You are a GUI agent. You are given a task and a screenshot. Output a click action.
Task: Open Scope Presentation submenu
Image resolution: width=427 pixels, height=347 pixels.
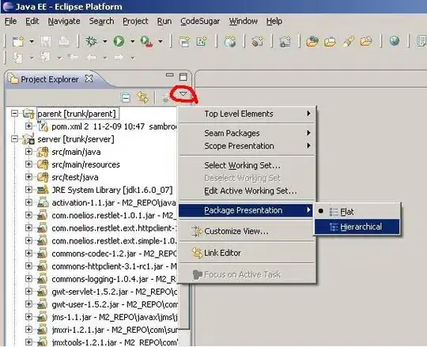tap(247, 146)
